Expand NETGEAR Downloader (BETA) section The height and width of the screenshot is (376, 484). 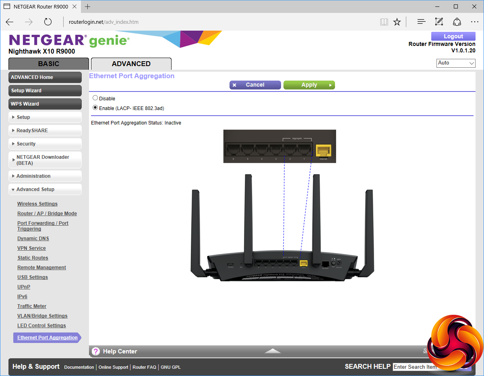click(x=45, y=160)
